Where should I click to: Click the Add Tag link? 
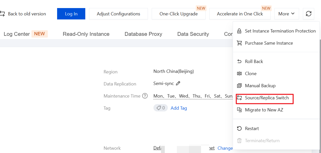tap(179, 108)
